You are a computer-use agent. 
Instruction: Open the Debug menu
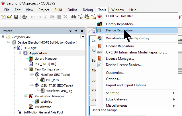coord(88,10)
